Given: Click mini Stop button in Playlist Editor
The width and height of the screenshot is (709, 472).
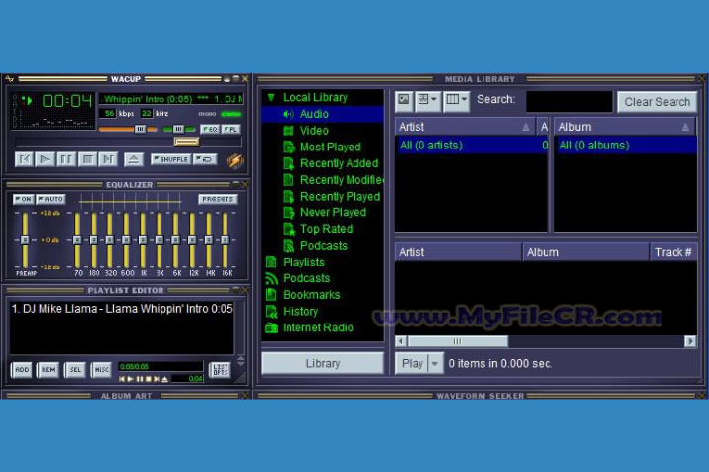Looking at the screenshot, I should point(148,379).
